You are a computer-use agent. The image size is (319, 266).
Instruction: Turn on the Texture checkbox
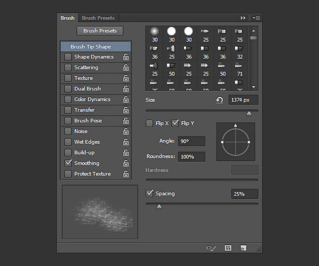68,78
